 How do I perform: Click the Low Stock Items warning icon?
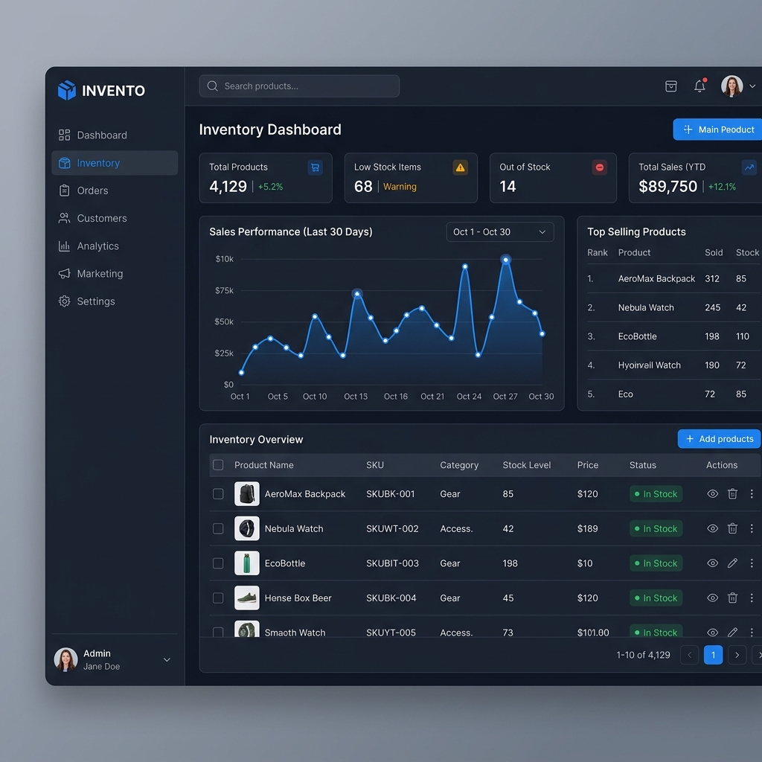point(460,167)
